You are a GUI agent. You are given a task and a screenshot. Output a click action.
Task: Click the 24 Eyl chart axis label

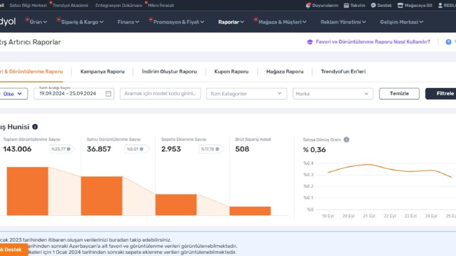[x=431, y=216]
